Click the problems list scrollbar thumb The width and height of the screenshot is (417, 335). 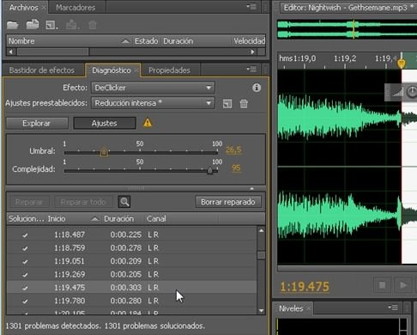261,255
